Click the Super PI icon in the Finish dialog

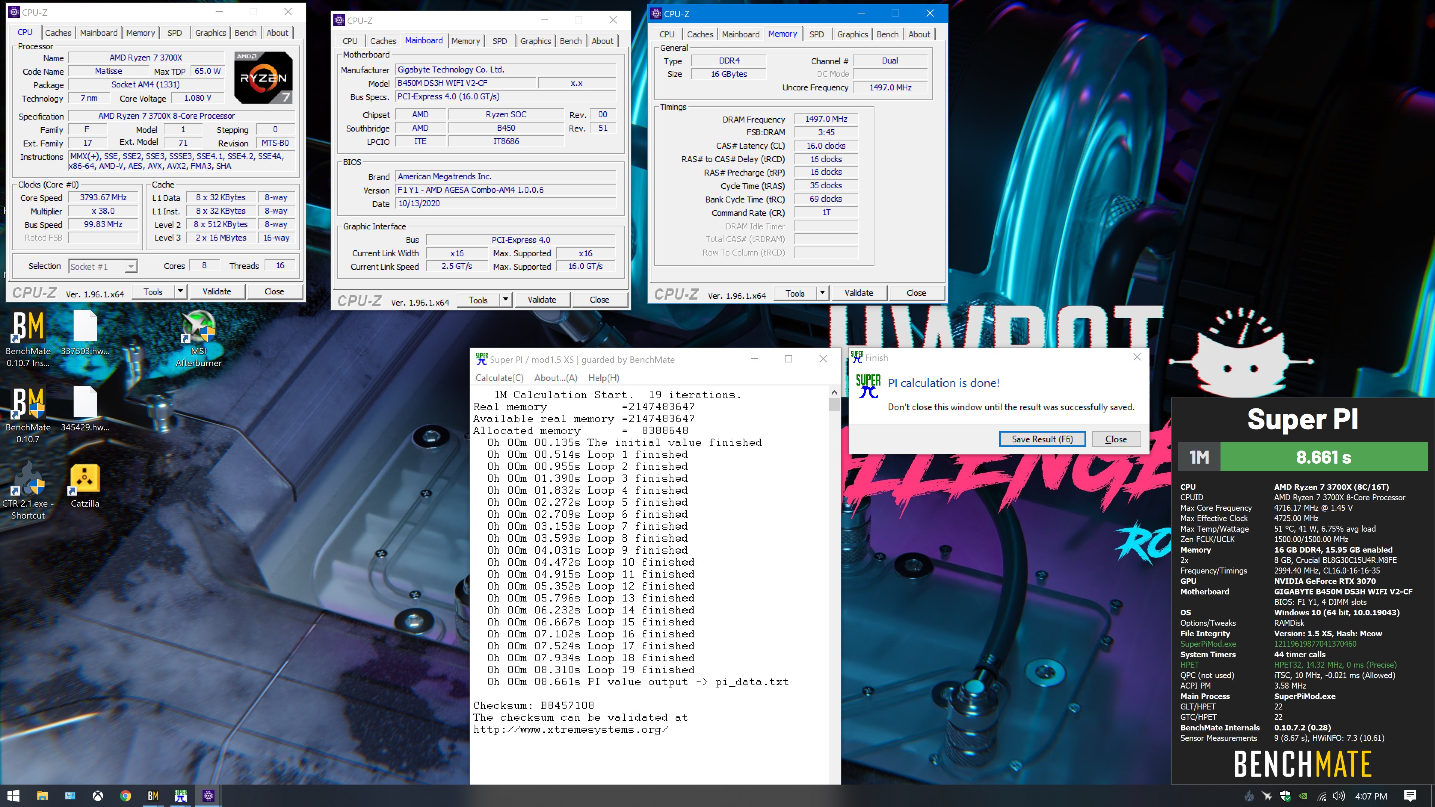coord(868,386)
